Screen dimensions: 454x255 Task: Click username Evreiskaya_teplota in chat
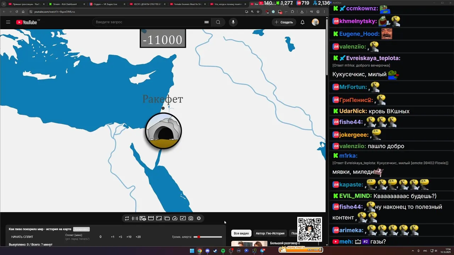(x=373, y=58)
